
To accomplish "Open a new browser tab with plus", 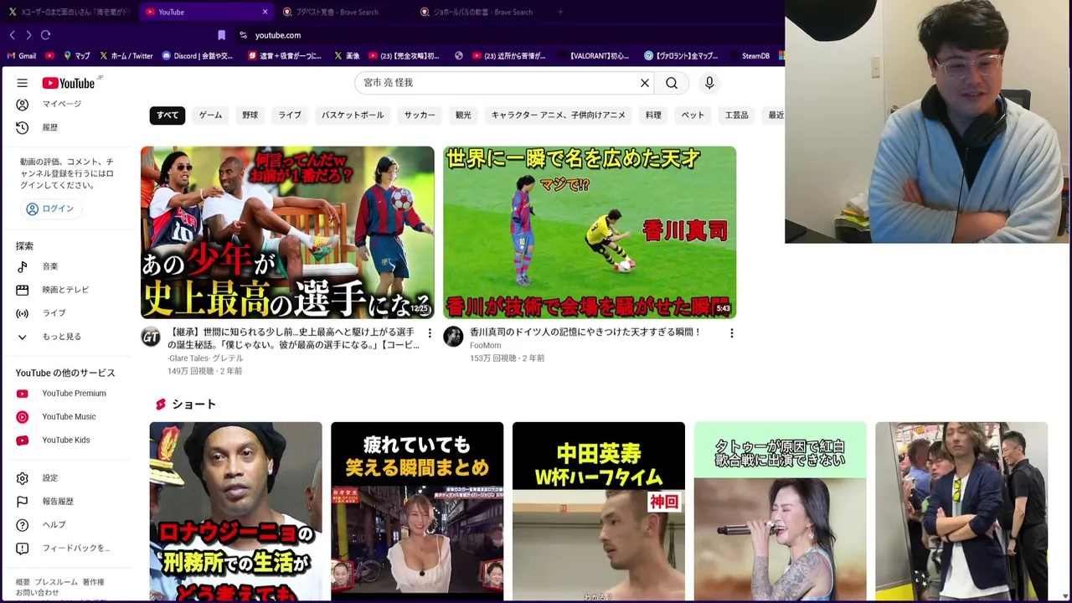I will coord(560,12).
